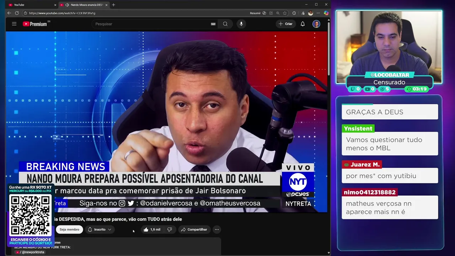Reload the page with refresh icon
455x256 pixels.
[x=17, y=13]
